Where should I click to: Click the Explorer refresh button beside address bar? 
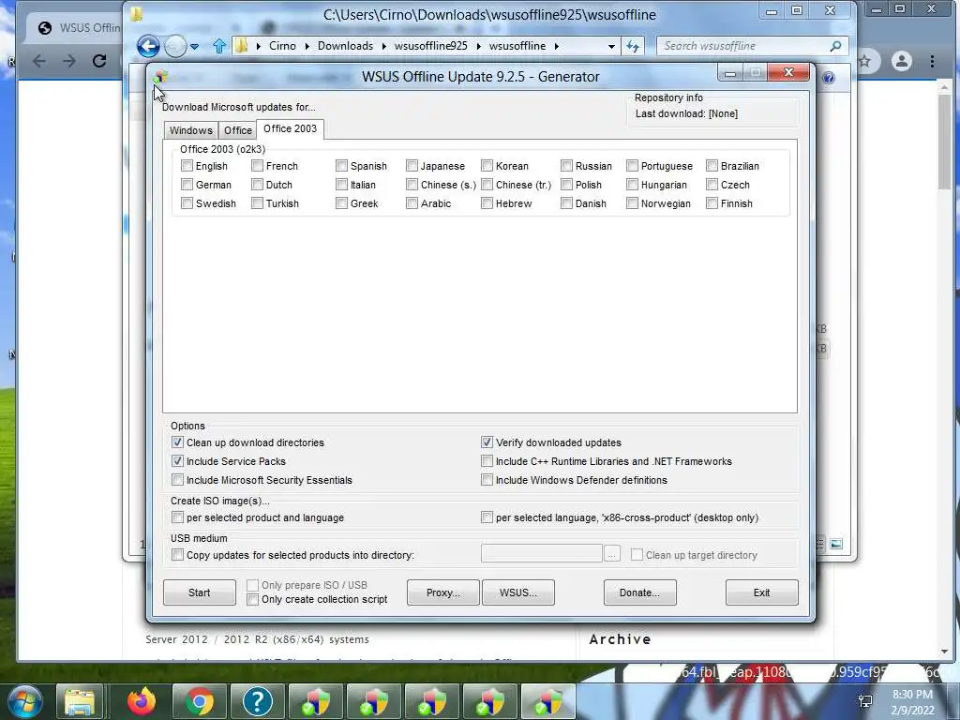[x=633, y=46]
